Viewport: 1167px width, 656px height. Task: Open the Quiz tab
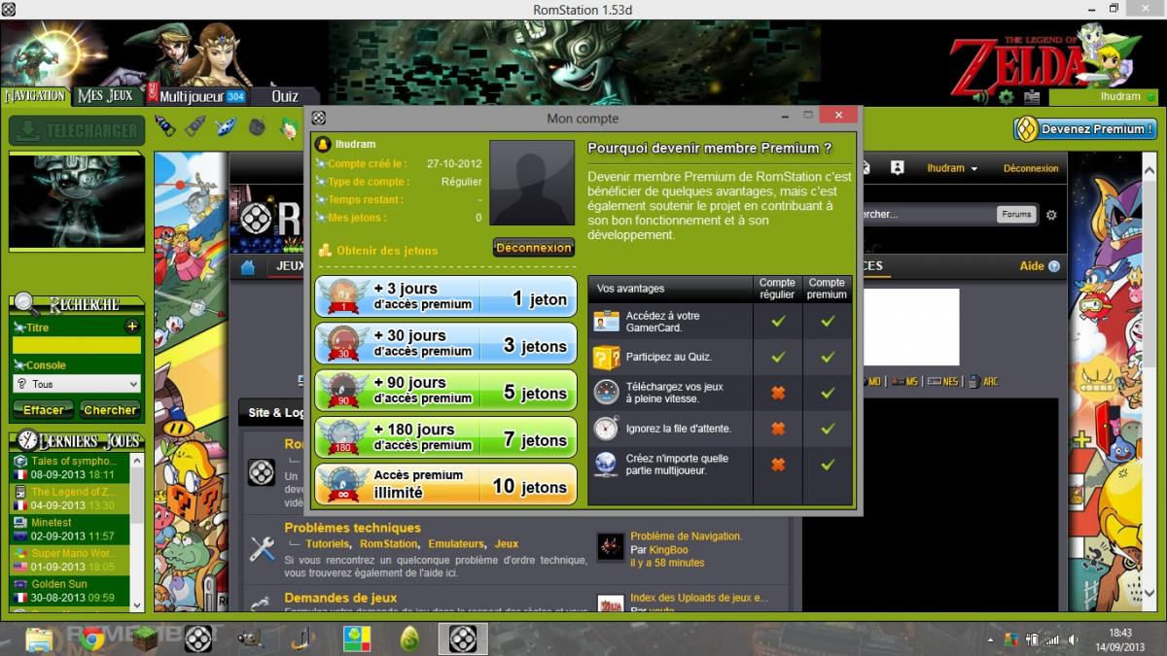(285, 96)
